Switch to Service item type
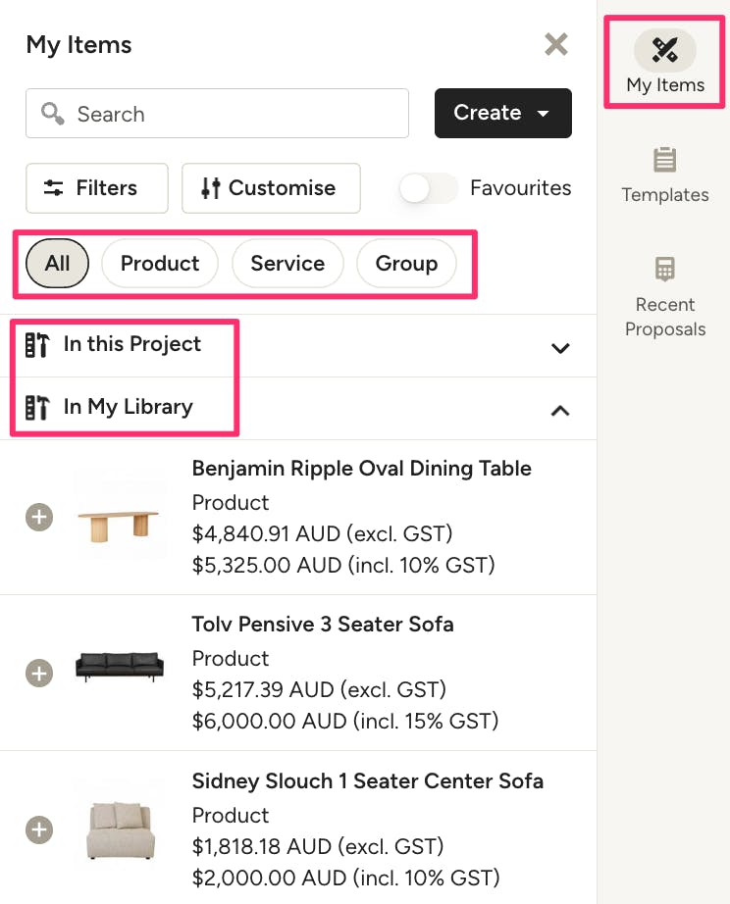This screenshot has height=904, width=730. coord(287,264)
